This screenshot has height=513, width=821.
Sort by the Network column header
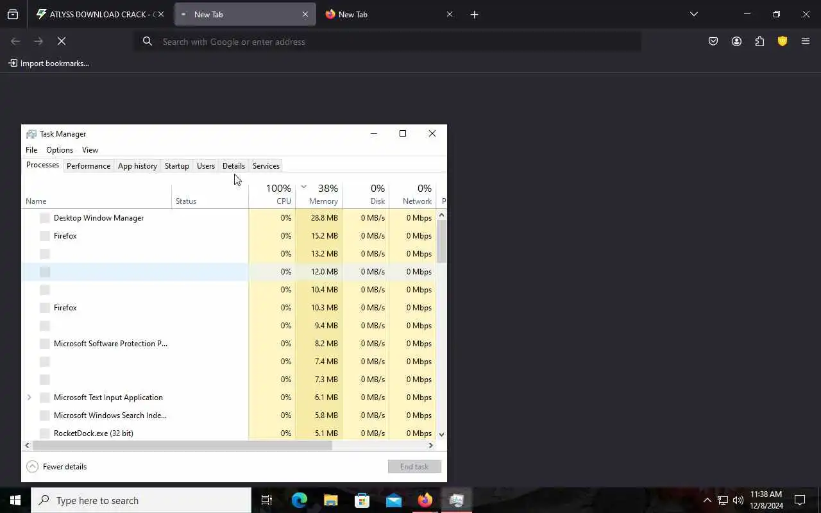[x=412, y=194]
